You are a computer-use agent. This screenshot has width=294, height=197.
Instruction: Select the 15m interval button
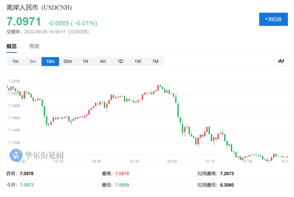50,62
